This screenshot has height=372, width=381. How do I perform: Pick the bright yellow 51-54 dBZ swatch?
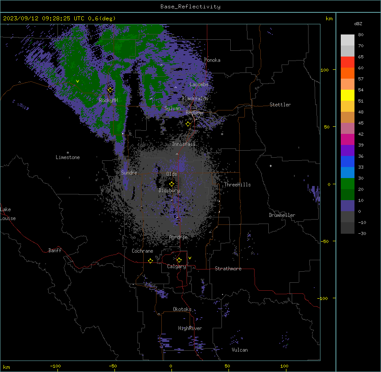pyautogui.click(x=347, y=95)
